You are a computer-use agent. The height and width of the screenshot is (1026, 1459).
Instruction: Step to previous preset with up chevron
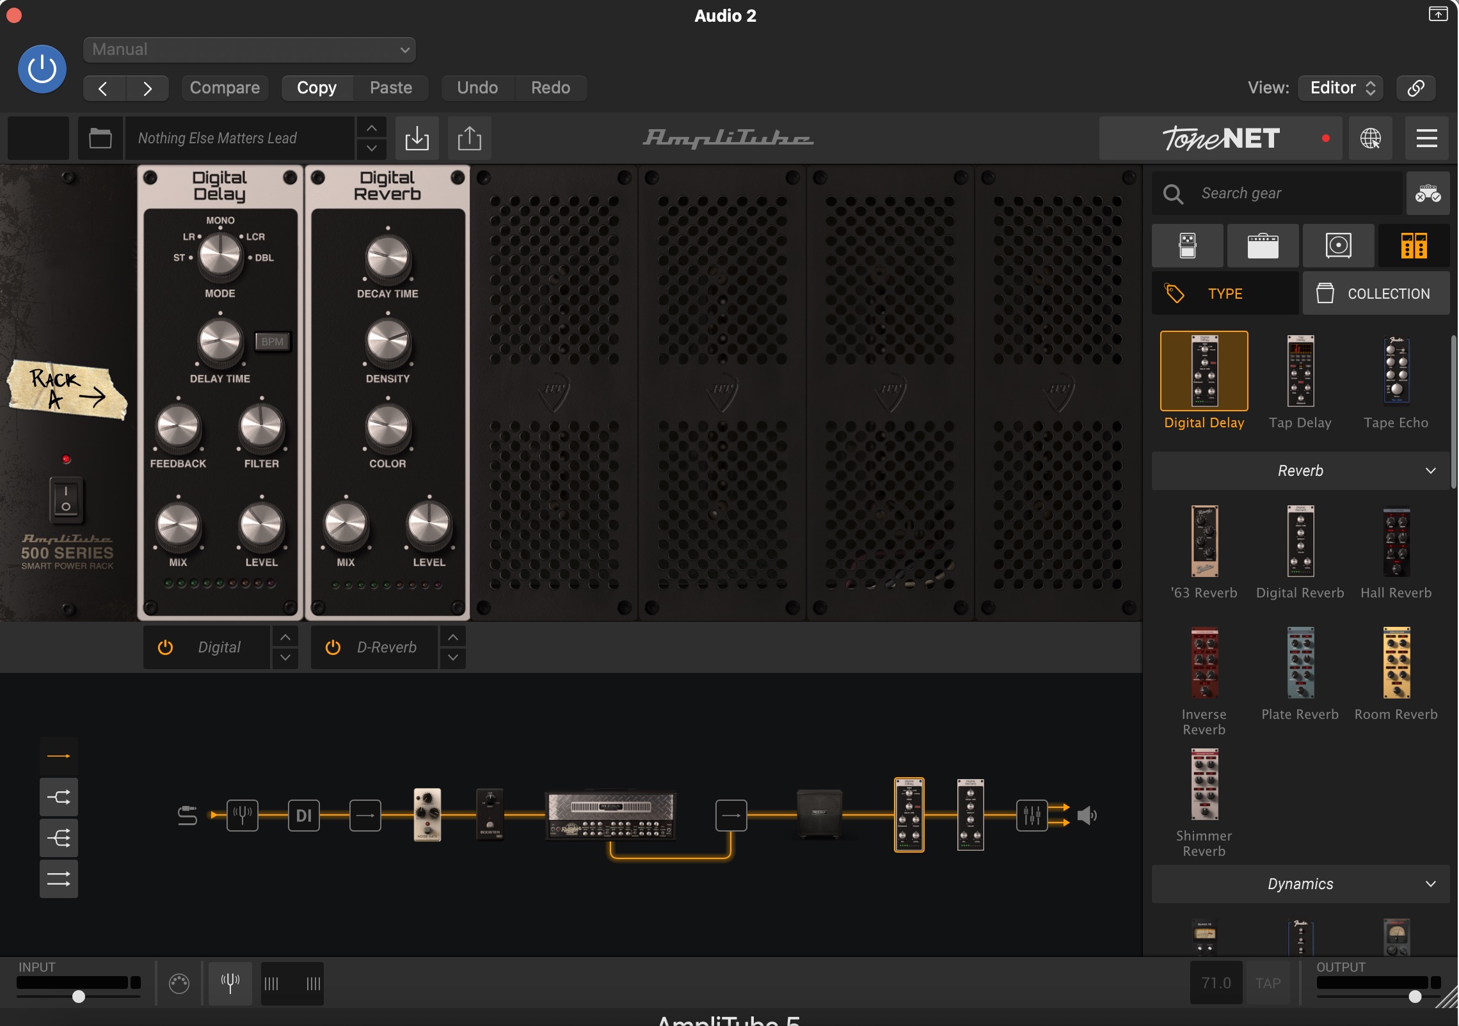click(x=371, y=128)
